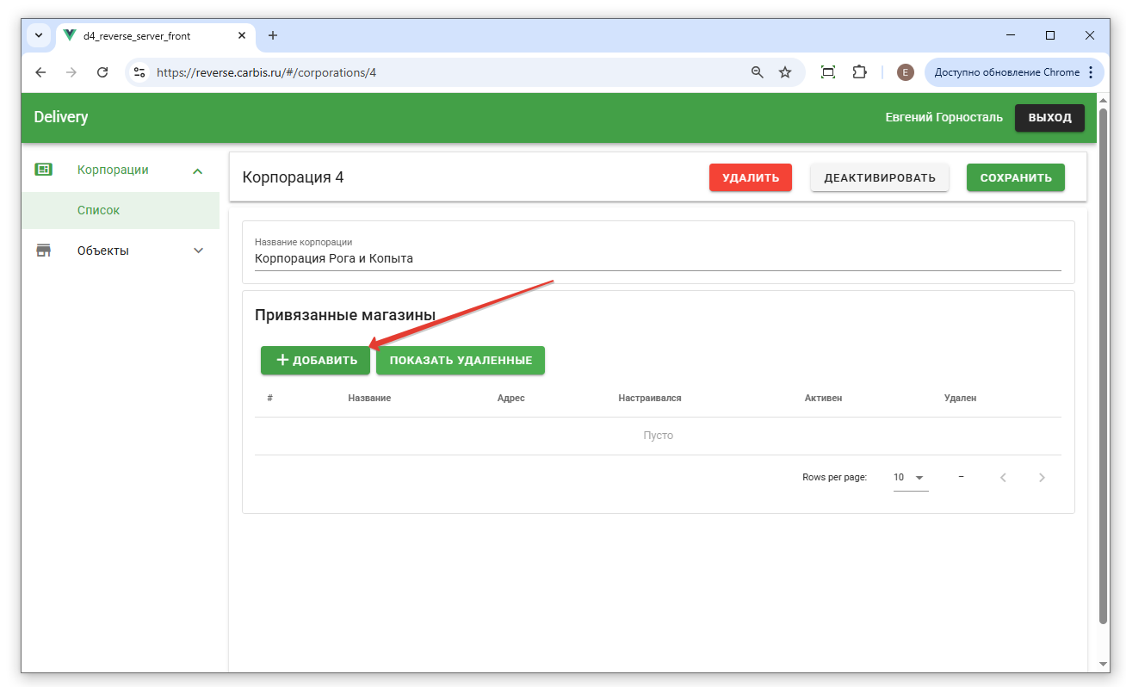
Task: Click the Показать удаленные button
Action: click(x=461, y=360)
